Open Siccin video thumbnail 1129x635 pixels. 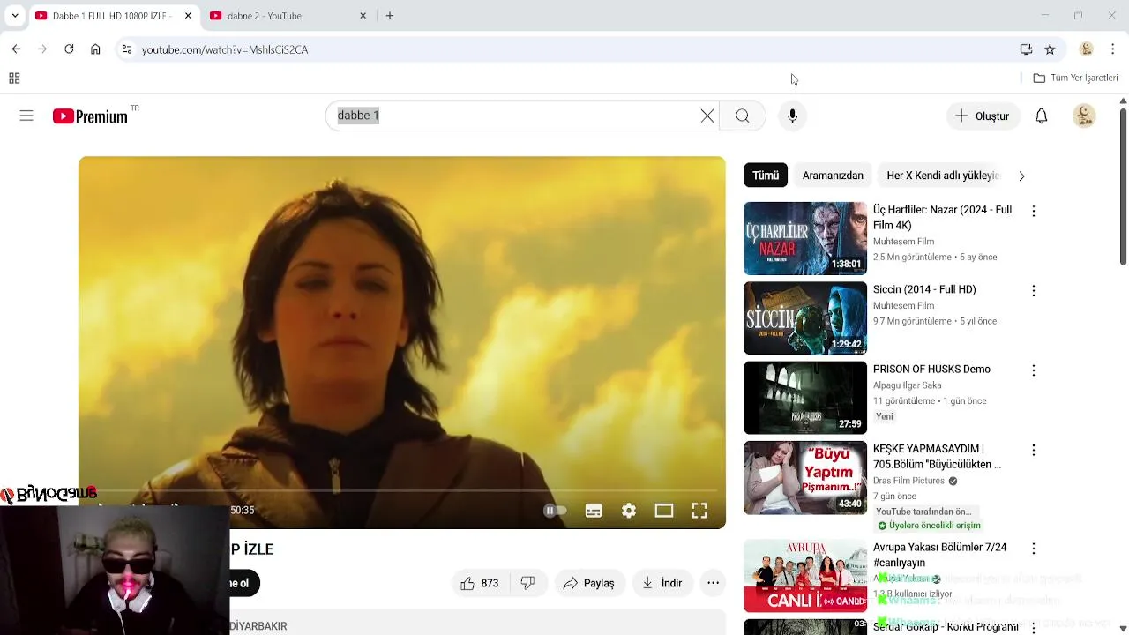[x=805, y=318]
